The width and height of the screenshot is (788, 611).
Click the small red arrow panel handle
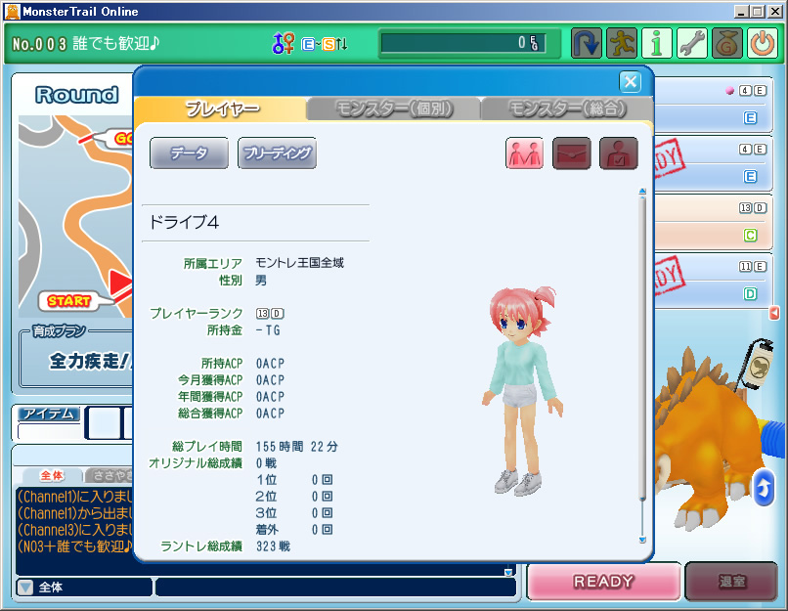tap(774, 313)
